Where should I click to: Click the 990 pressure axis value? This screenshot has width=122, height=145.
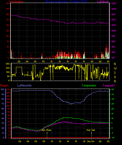click(113, 42)
